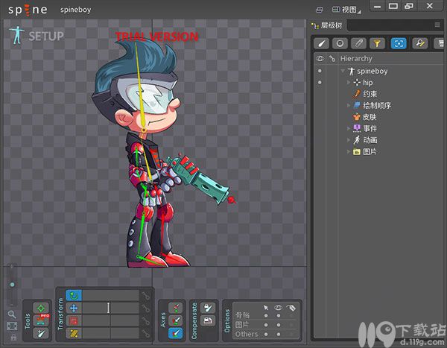Expand the 绘制顺序 node

coord(349,105)
